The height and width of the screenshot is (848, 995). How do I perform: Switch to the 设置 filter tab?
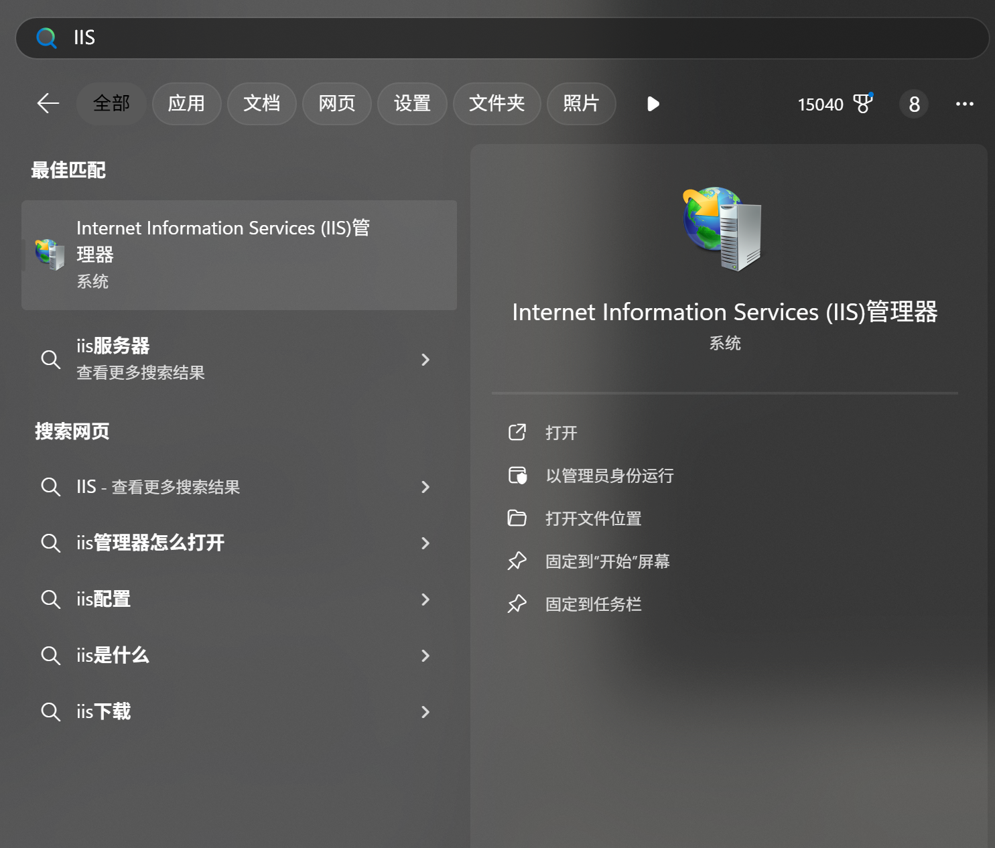point(412,104)
